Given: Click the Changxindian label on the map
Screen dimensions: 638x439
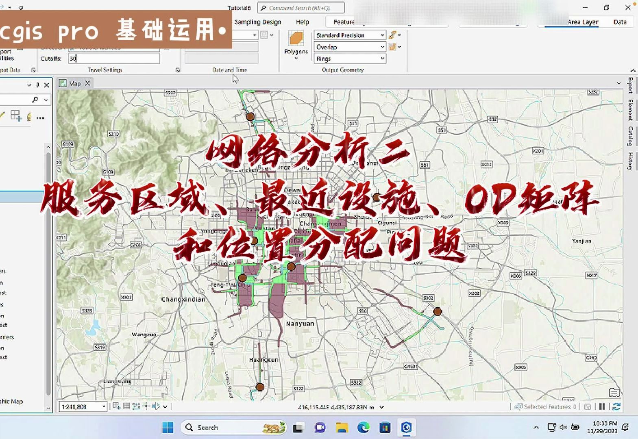Looking at the screenshot, I should pyautogui.click(x=183, y=299).
